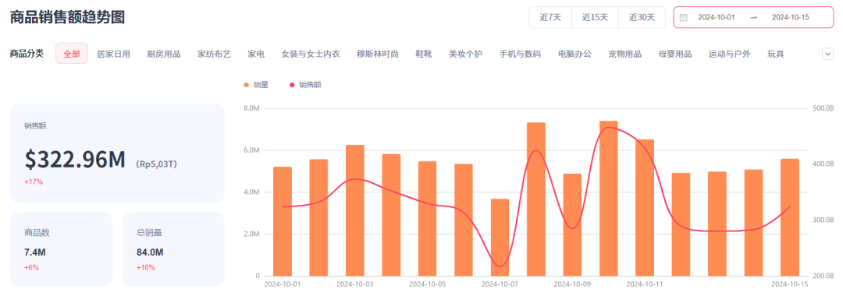The width and height of the screenshot is (843, 303).
Task: Select the 家纺布艺 category
Action: (214, 54)
